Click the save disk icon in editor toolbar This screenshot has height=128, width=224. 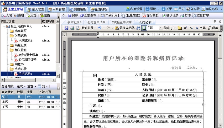[x=66, y=28]
